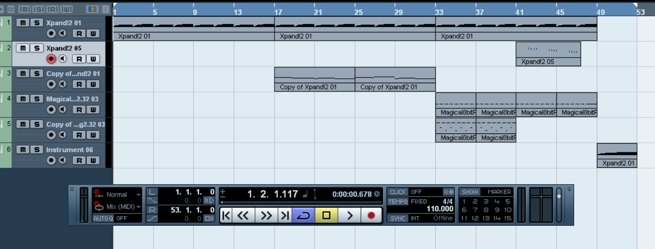Click the transport Record button

371,216
